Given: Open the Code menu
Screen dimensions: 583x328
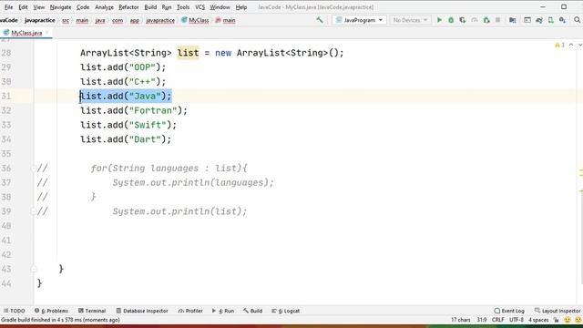Looking at the screenshot, I should 83,7.
